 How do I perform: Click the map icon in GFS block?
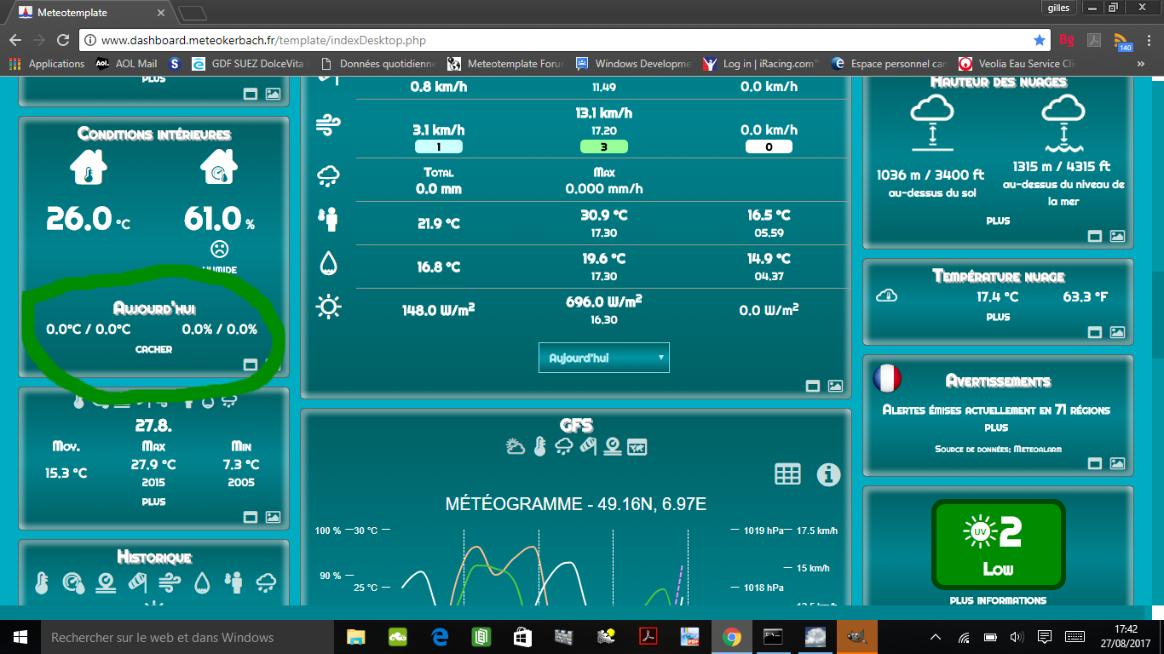click(x=637, y=446)
